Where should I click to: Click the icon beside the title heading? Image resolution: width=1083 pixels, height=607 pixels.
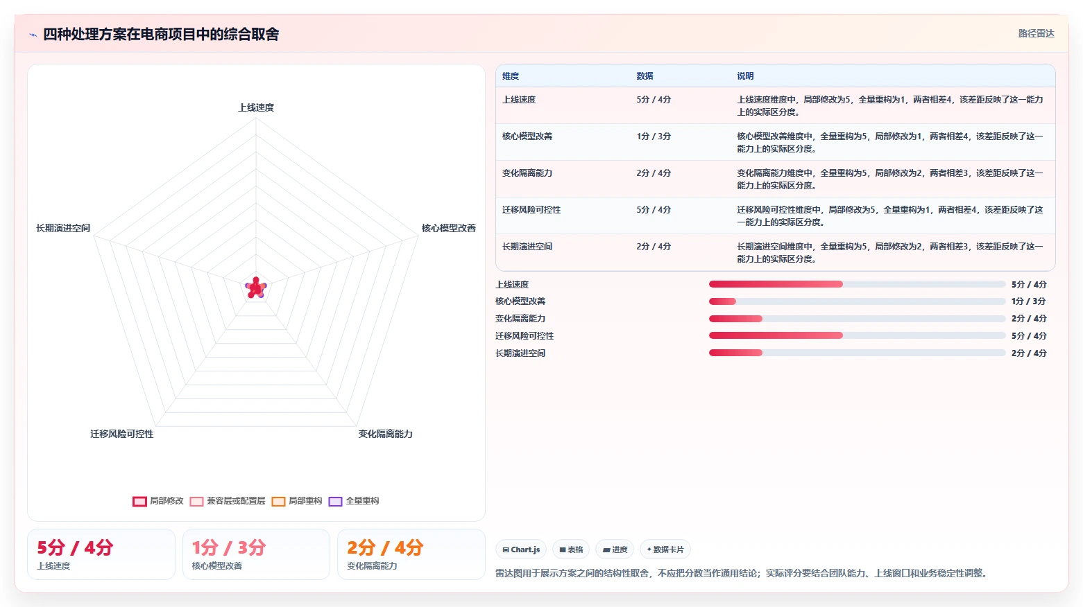33,35
